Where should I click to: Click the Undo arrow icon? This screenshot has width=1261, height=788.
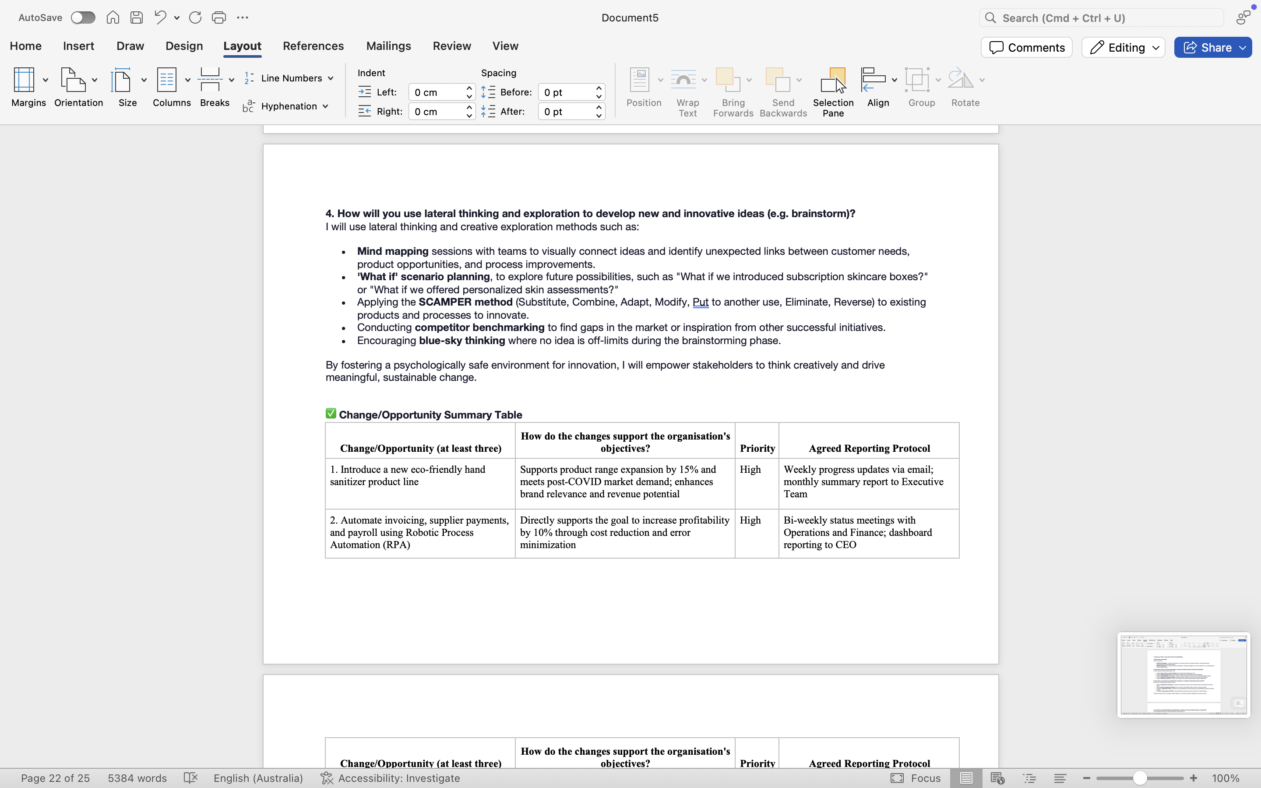click(160, 18)
